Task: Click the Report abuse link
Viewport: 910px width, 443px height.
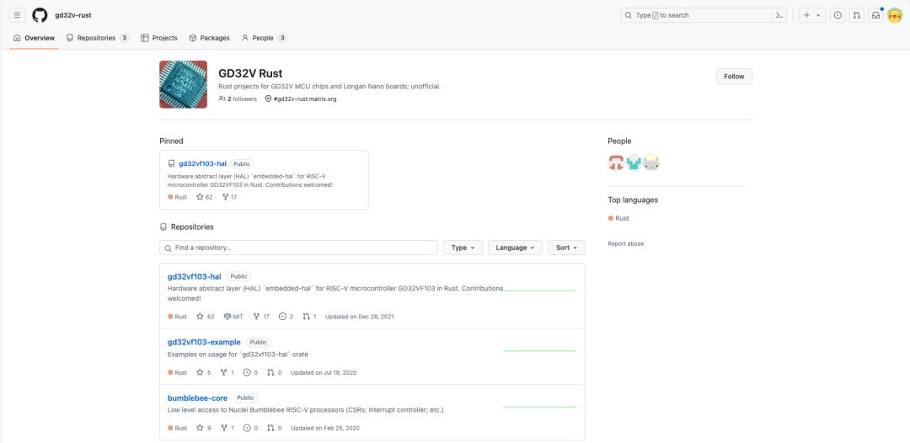Action: click(625, 243)
